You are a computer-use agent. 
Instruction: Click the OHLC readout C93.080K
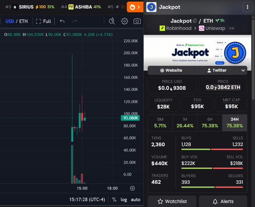pos(73,34)
